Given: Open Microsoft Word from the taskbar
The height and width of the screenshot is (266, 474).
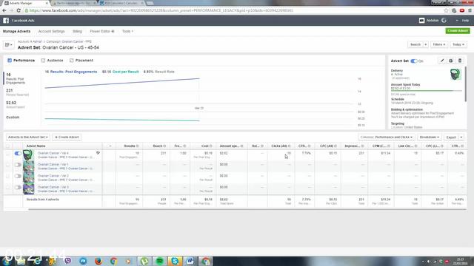Looking at the screenshot, I should (190, 261).
